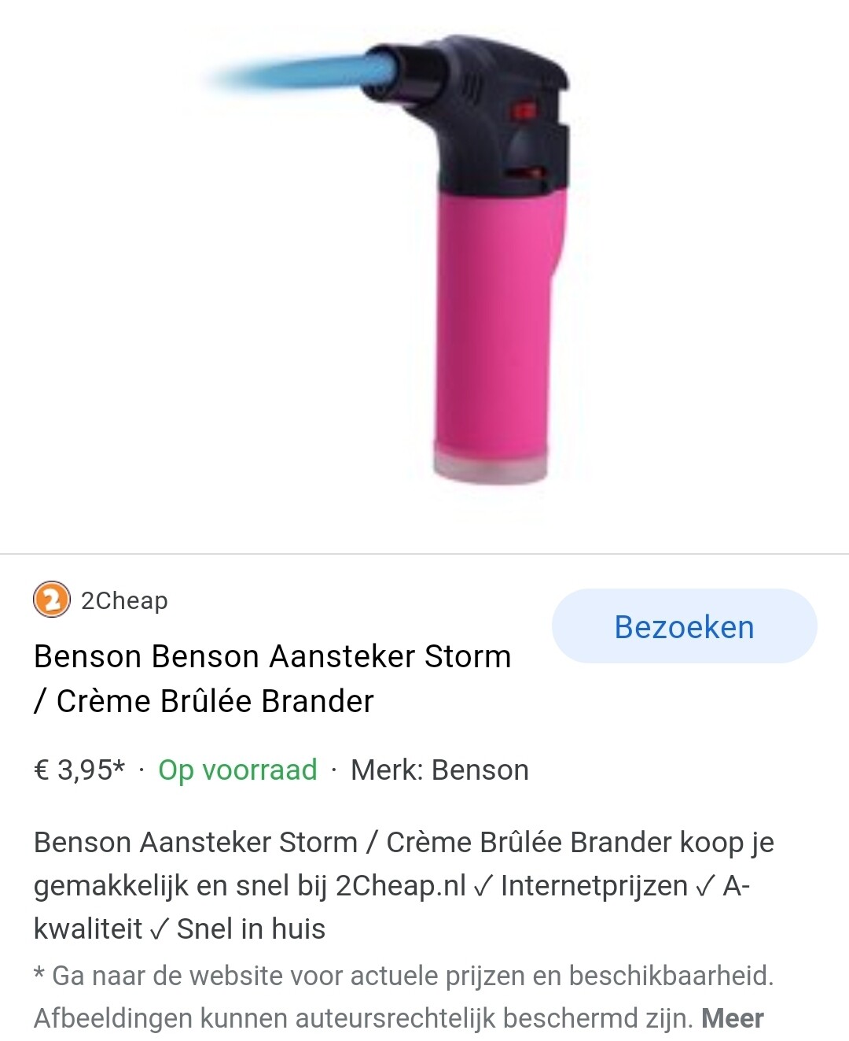
Task: Click the Benson Aansteker Storm product title
Action: (272, 678)
